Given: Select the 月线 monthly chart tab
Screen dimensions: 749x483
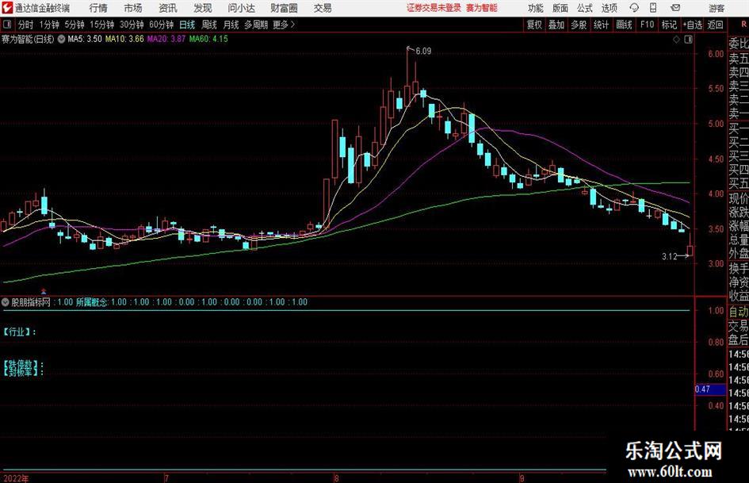Looking at the screenshot, I should coord(231,25).
